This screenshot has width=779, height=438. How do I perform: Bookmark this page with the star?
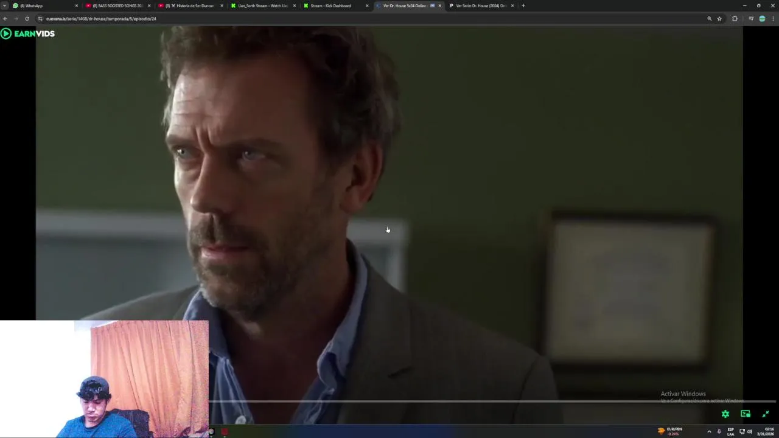click(719, 19)
